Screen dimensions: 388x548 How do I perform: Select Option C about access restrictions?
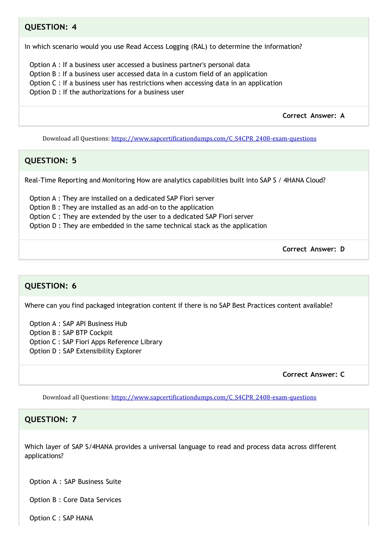click(156, 83)
